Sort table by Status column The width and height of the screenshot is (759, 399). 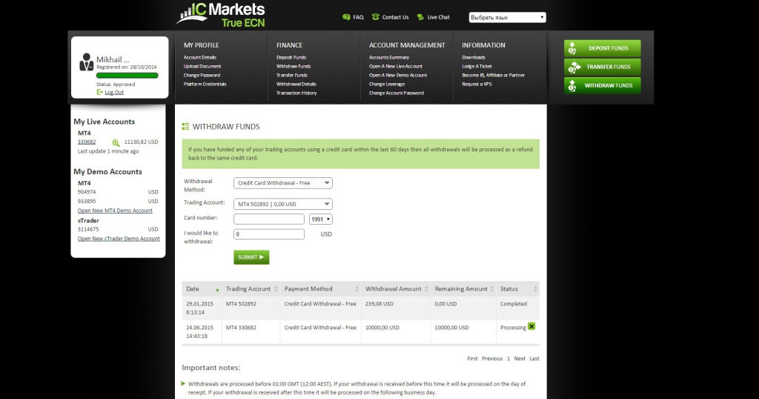click(x=518, y=288)
